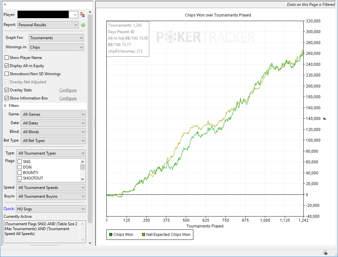Click the player selection people icon
This screenshot has height=257, width=338.
pyautogui.click(x=82, y=15)
